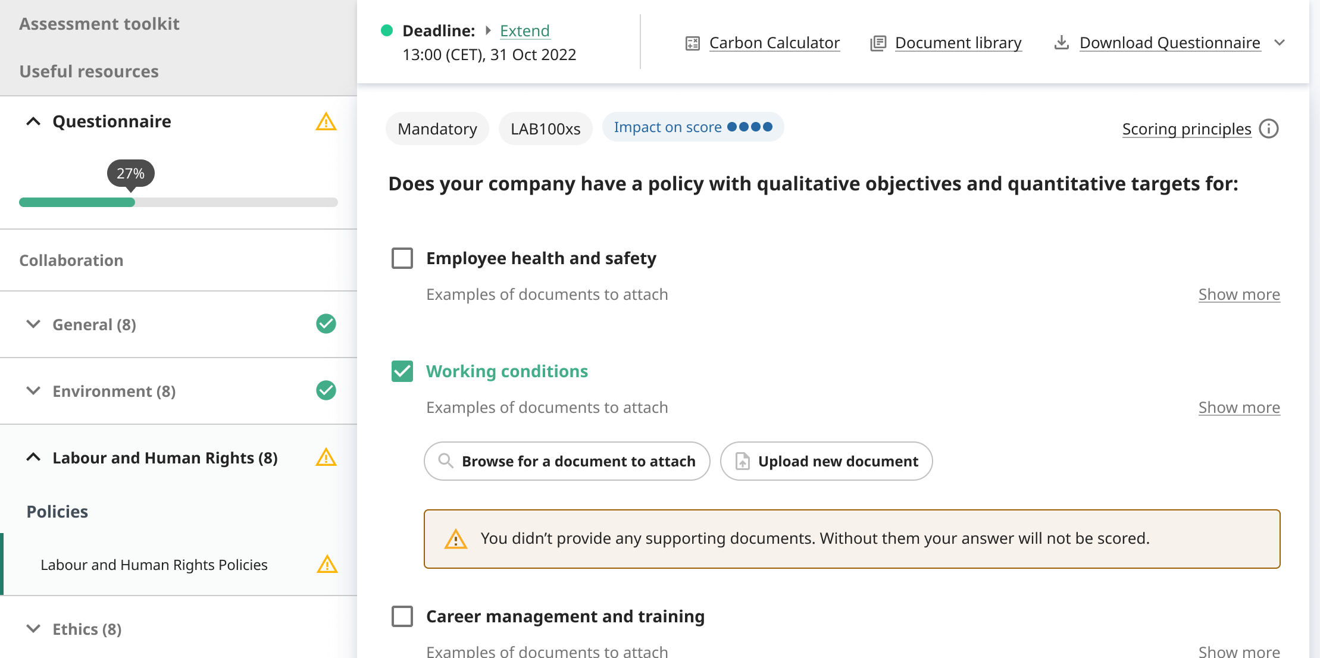Open Assessment toolkit menu item

click(99, 24)
